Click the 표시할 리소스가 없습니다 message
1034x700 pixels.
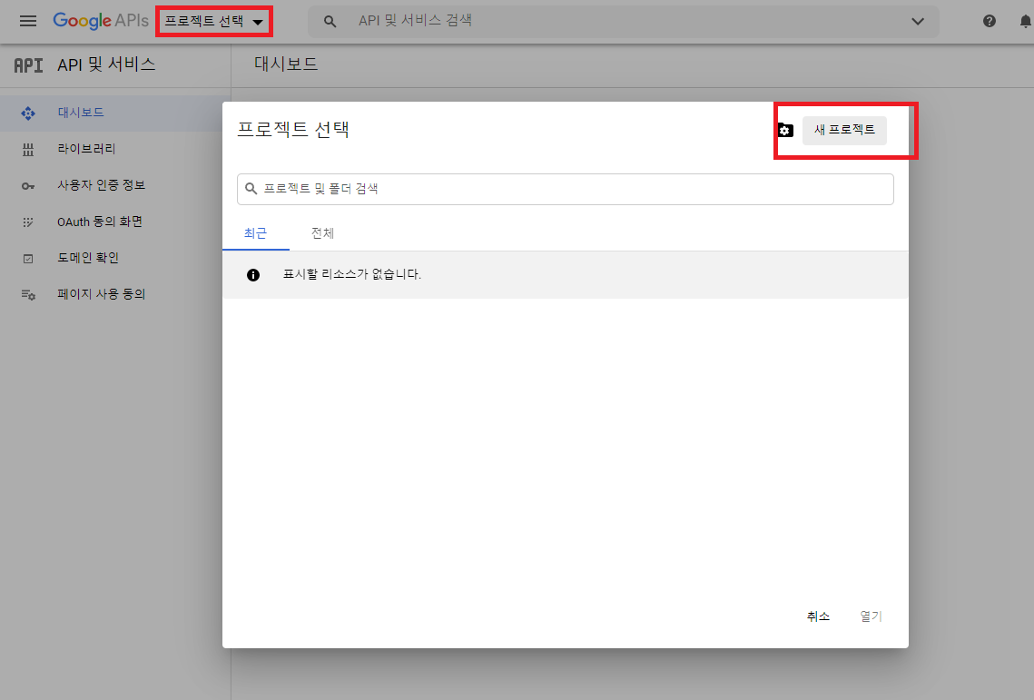point(351,274)
